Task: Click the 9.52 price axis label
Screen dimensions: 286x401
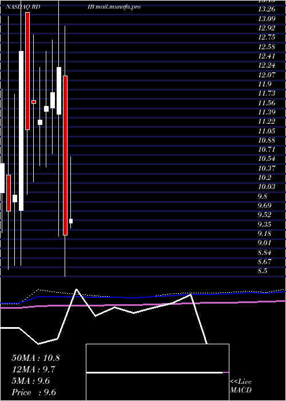Action: tap(264, 215)
